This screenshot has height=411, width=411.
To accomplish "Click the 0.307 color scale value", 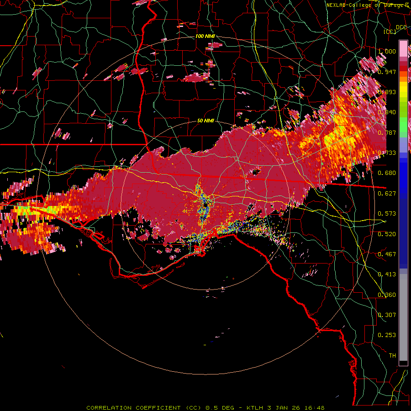I will 387,315.
